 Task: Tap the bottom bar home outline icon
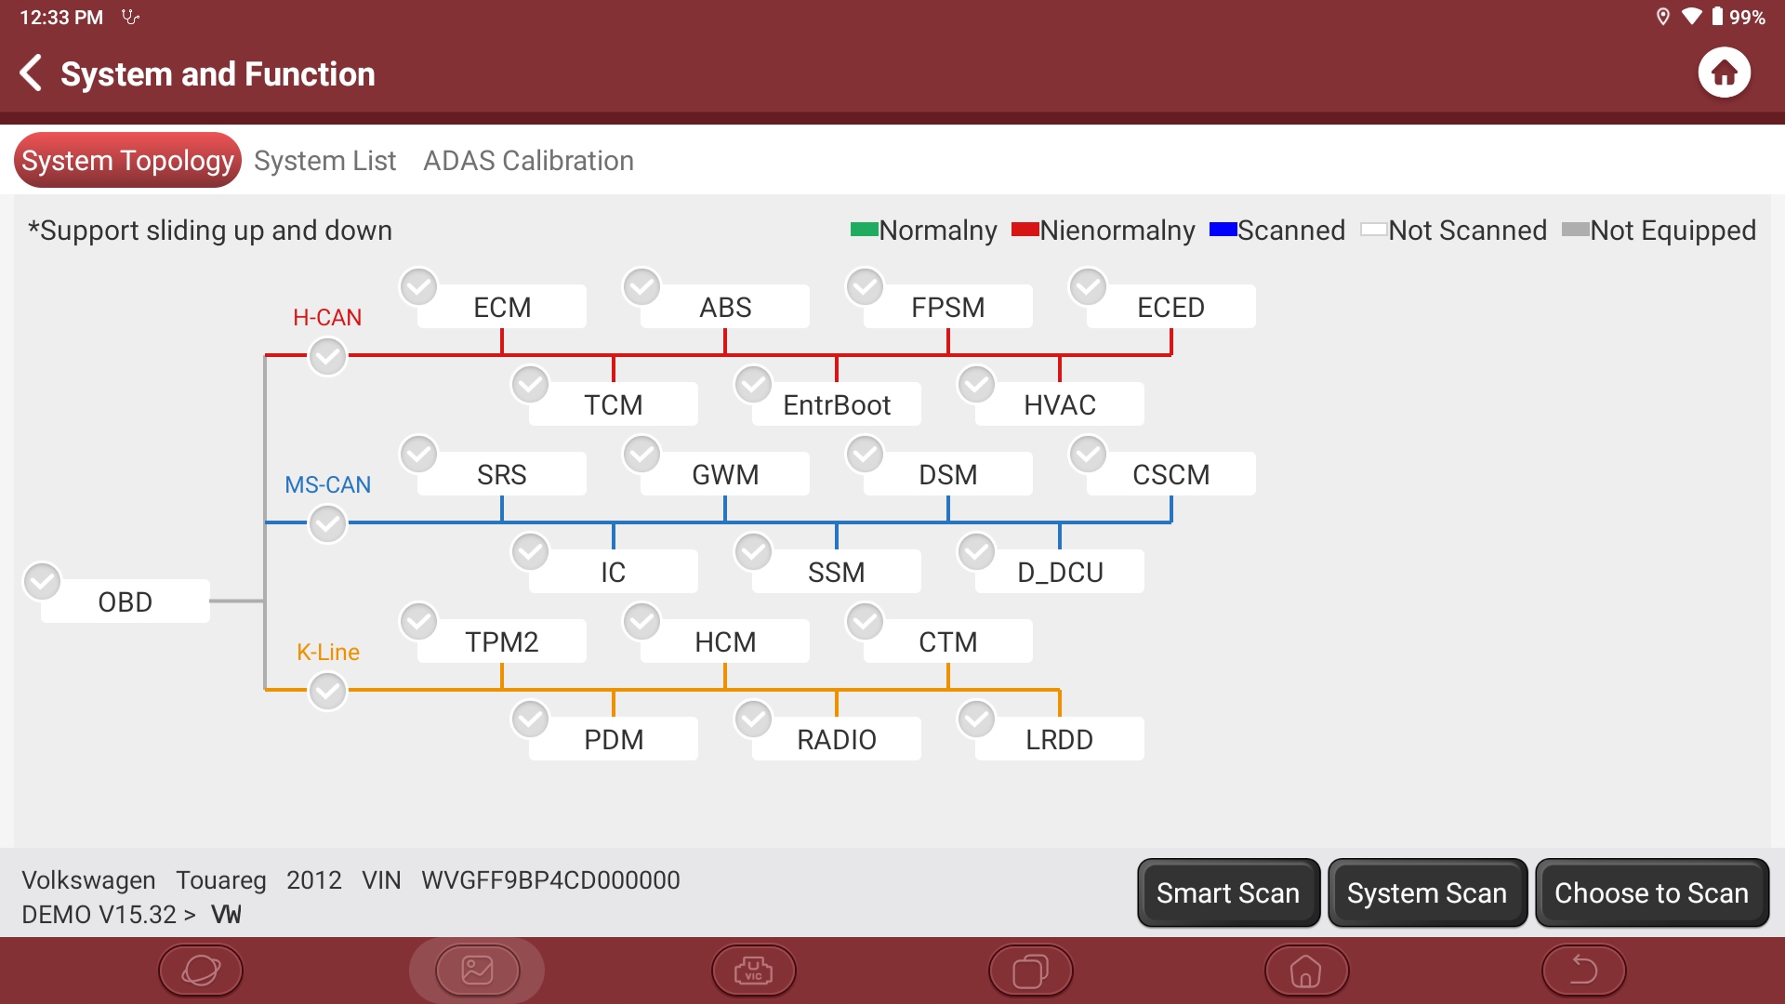click(x=1306, y=971)
